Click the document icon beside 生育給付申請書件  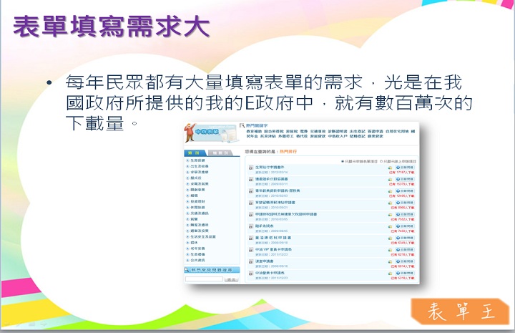(250, 169)
